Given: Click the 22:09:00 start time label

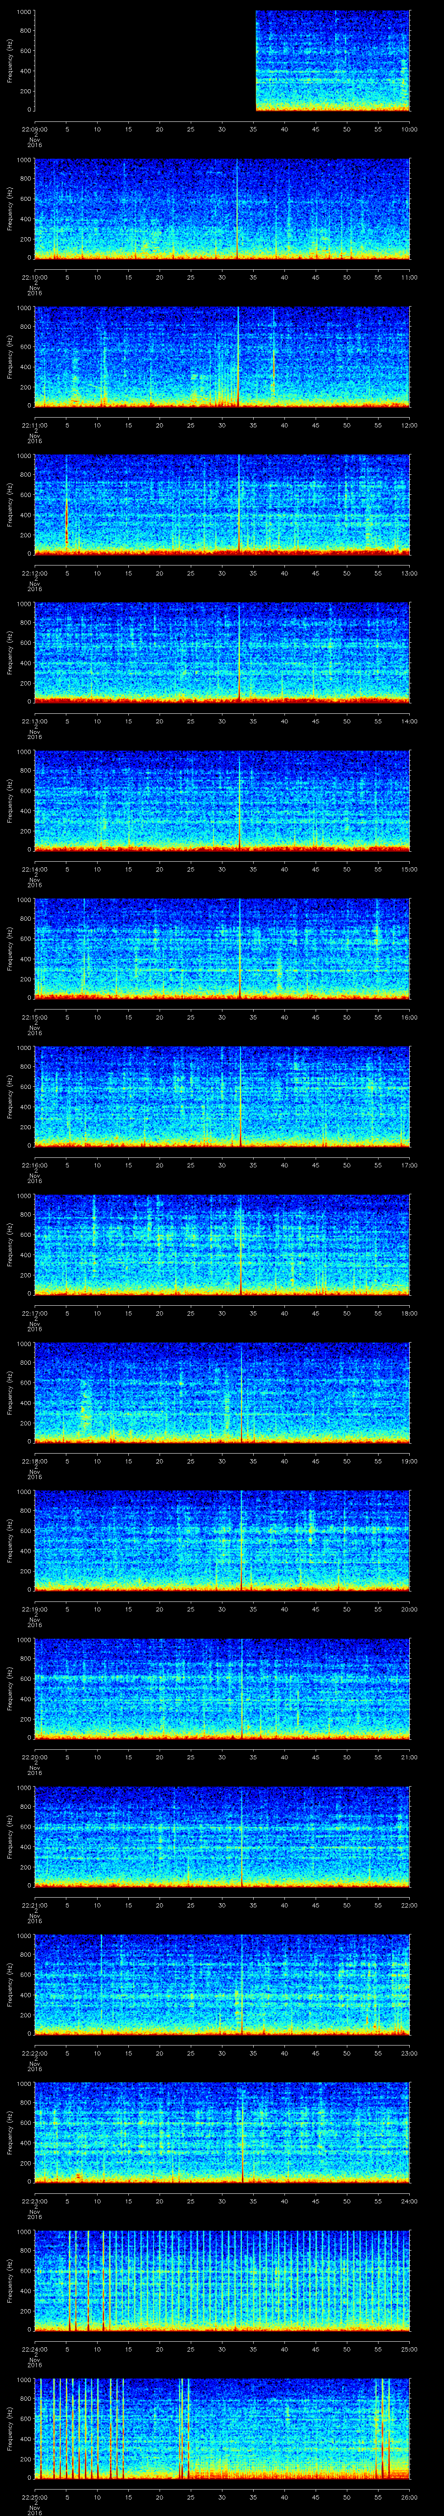Looking at the screenshot, I should (x=34, y=129).
